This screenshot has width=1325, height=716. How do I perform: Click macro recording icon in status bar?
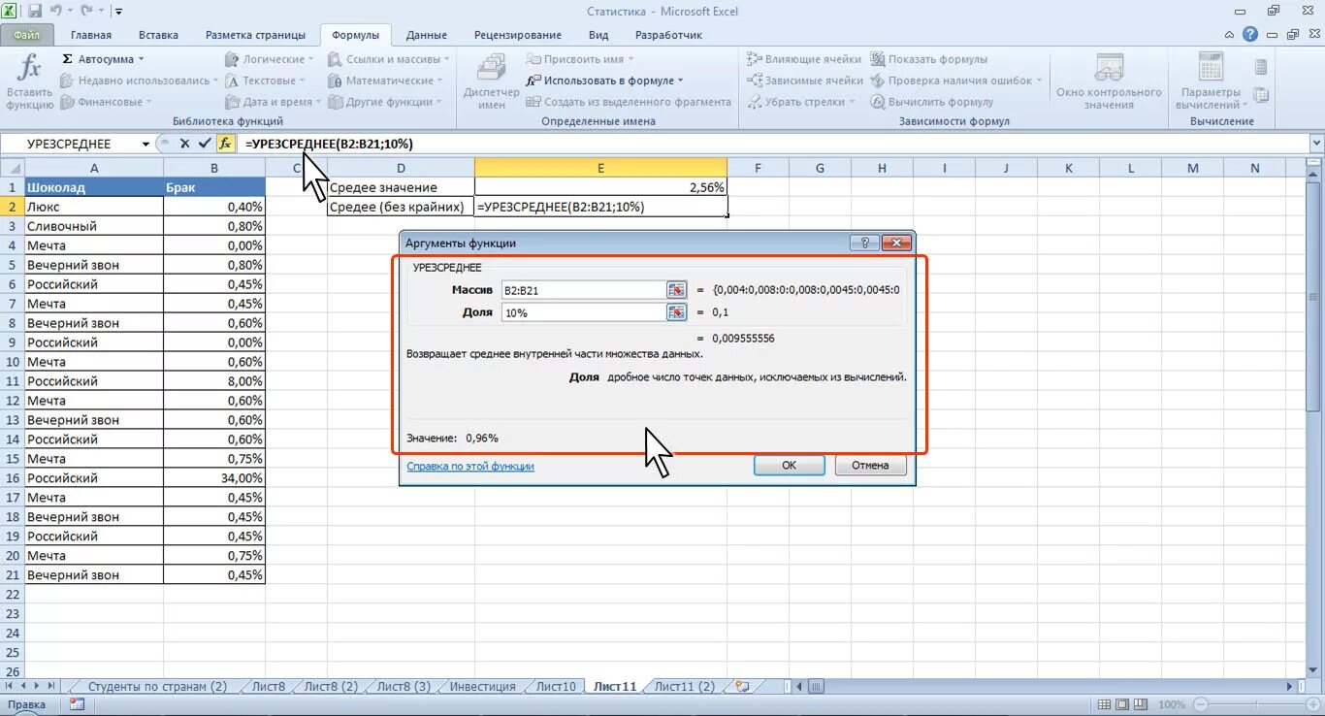tap(77, 704)
